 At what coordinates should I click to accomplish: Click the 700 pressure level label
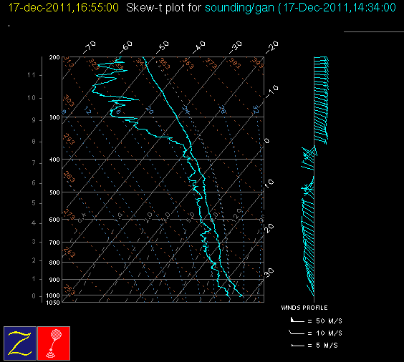coord(54,243)
